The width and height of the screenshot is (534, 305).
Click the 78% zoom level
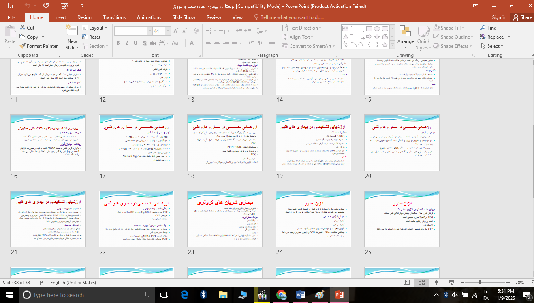click(x=520, y=283)
